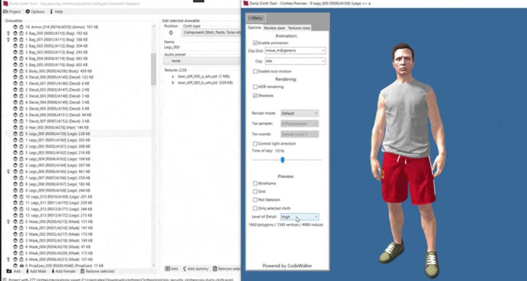527x281 pixels.
Task: Open the Level of Detail dropdown
Action: coord(299,217)
